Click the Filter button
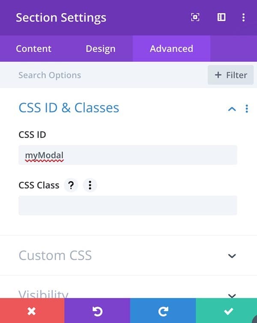This screenshot has width=257, height=323. point(230,75)
